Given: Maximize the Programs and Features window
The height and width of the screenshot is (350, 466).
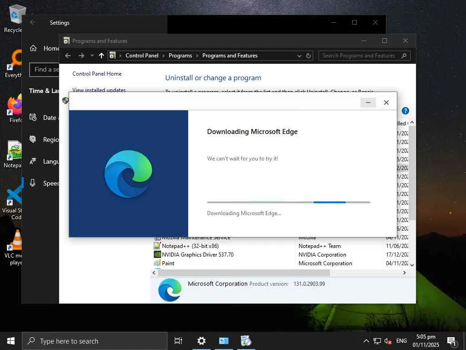Looking at the screenshot, I should click(x=384, y=41).
